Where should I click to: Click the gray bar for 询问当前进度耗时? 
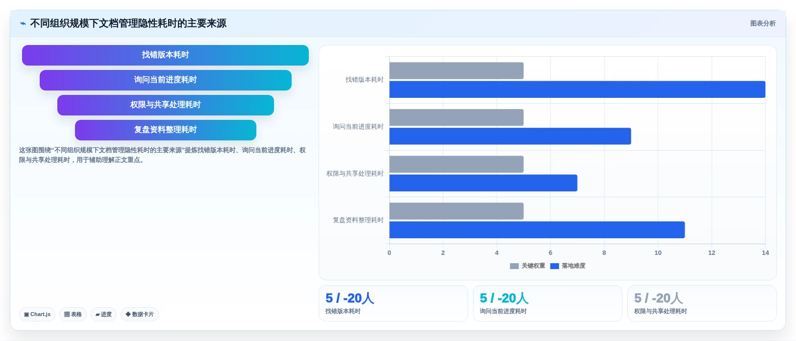tap(456, 117)
